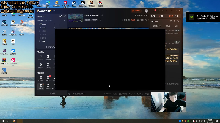Click the middle icon in 弹幕助手 header
Screen dimensions: 220x123
(175, 21)
